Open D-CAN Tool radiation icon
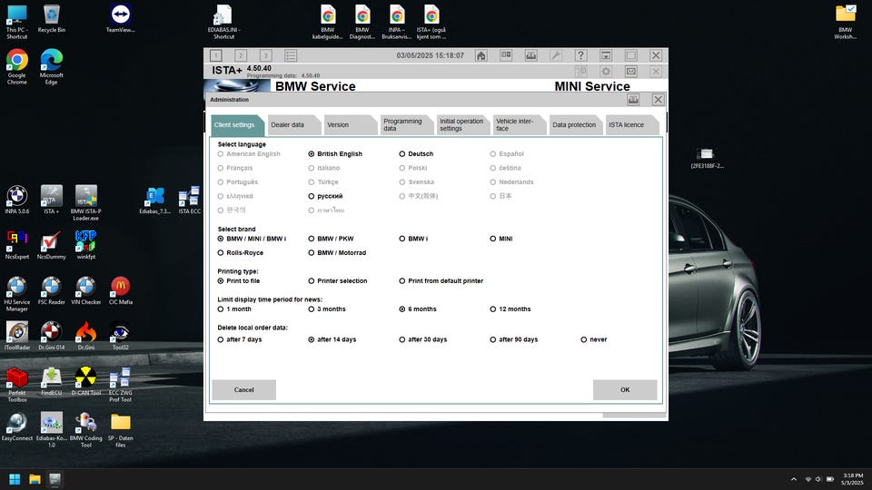Screen dimensions: 872x490 pos(85,381)
